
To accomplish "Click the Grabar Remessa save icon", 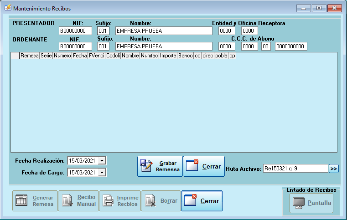I will [x=146, y=166].
